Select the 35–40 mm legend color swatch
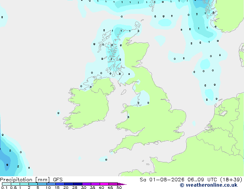Screen dimensions: 244x189 point(95,184)
